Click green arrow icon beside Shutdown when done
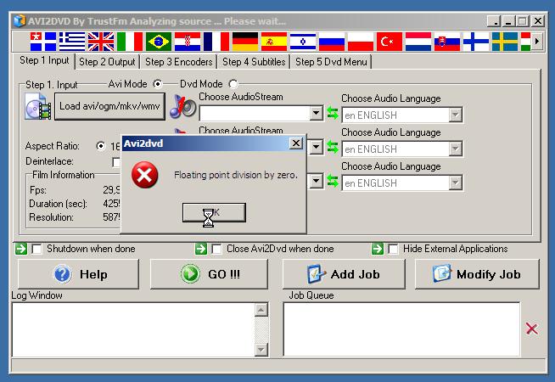Viewport: 555px width, 382px height. coord(21,249)
